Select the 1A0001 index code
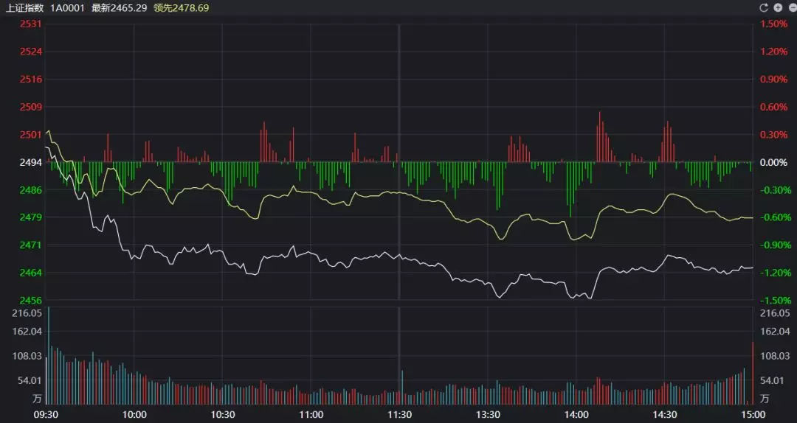The image size is (797, 423). [x=66, y=8]
